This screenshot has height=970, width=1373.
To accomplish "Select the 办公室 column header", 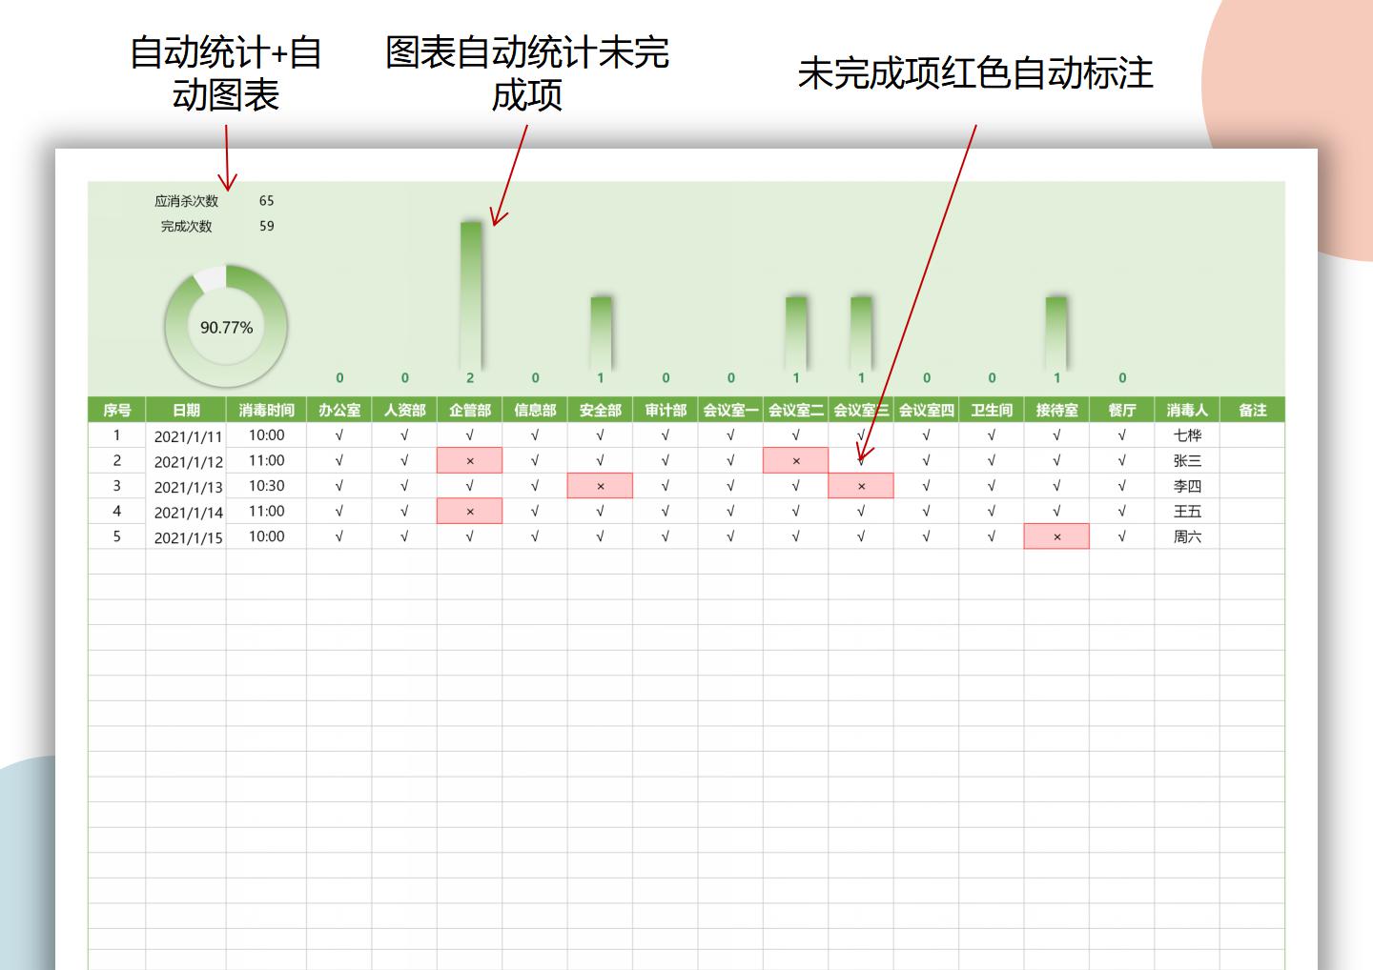I will (x=339, y=410).
